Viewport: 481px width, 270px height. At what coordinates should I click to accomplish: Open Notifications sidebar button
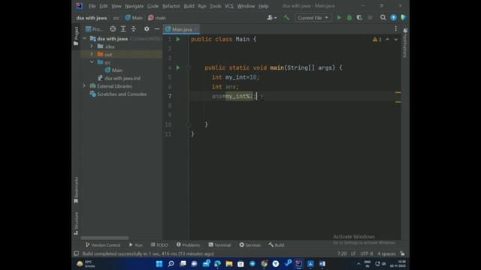coord(405,43)
